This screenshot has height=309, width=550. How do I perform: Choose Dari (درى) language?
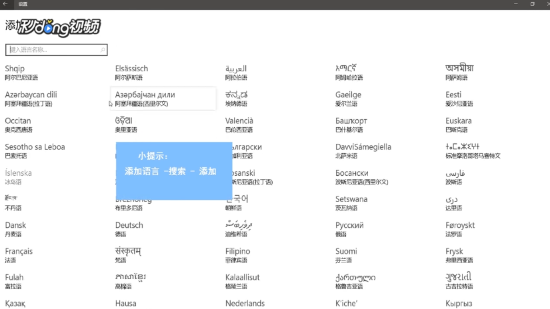coord(453,203)
